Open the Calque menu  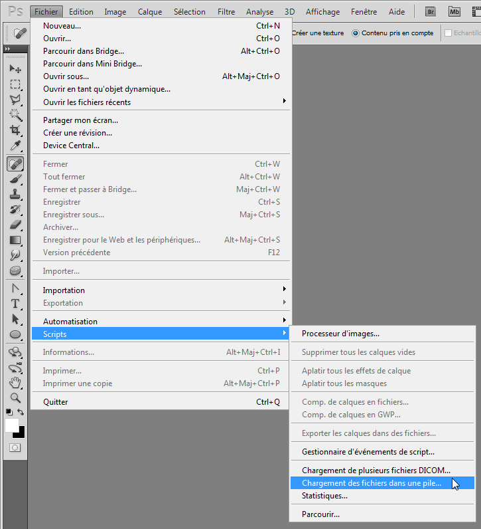pyautogui.click(x=150, y=12)
